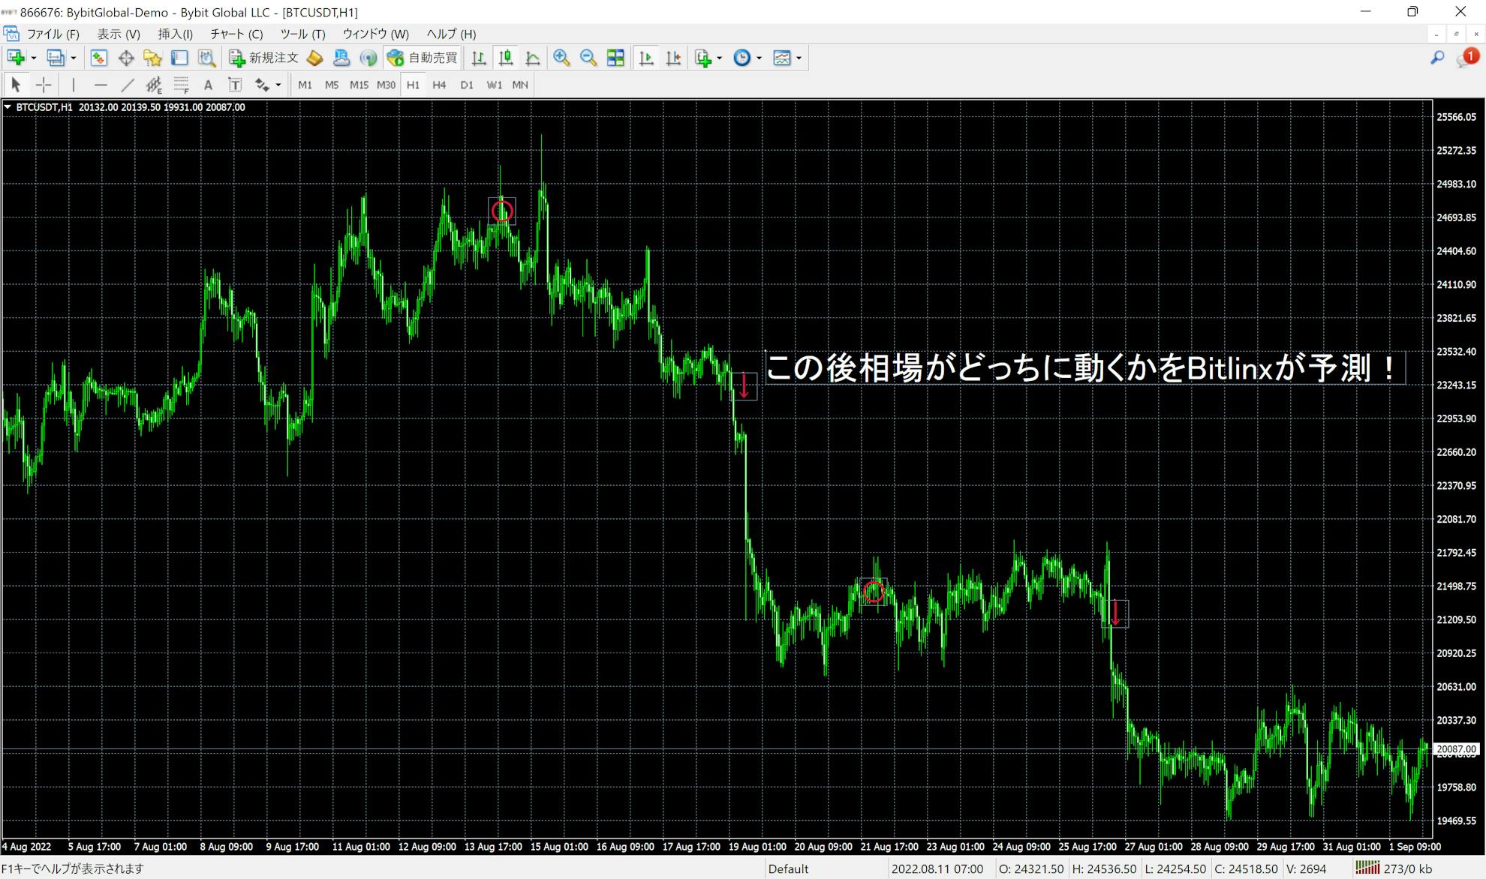Open the search magnifier icon

[x=1437, y=58]
